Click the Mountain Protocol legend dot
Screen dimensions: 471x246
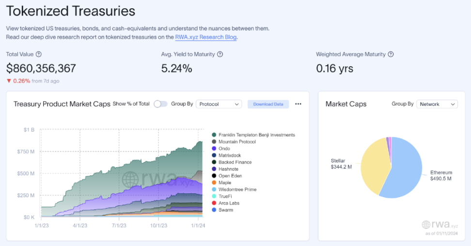coord(214,142)
